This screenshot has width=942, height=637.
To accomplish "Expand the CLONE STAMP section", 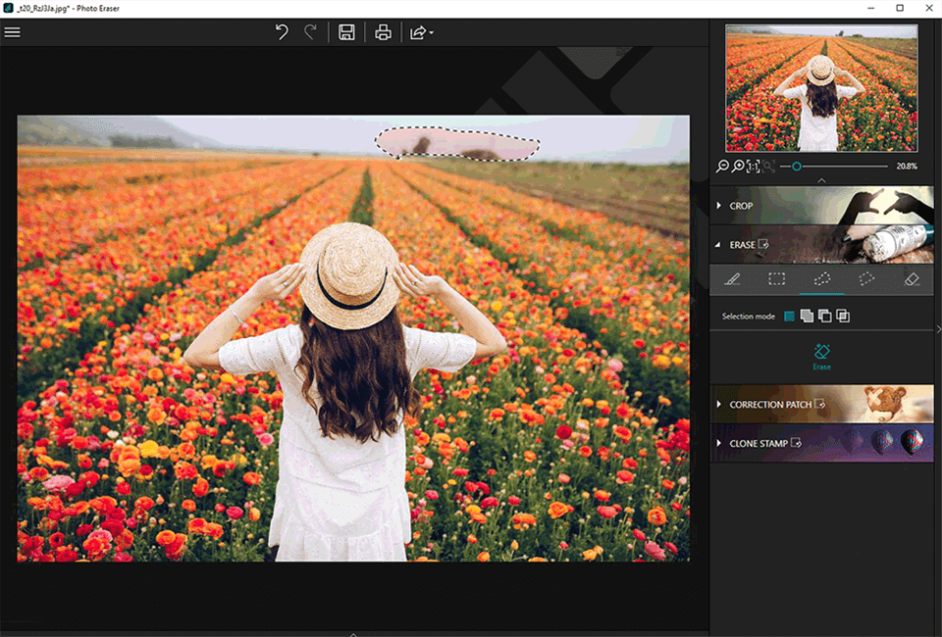I will click(758, 443).
